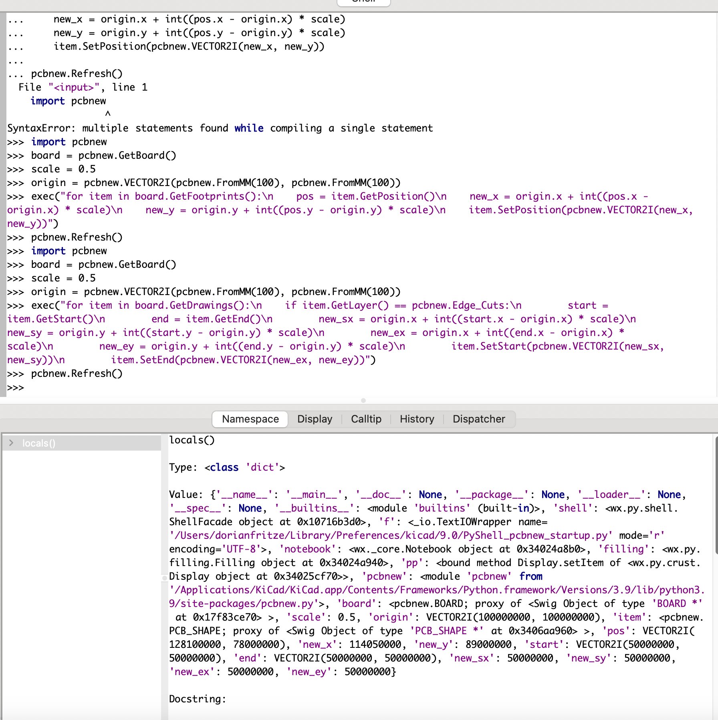This screenshot has width=718, height=720.
Task: Click 'item.SetStart(pcbnew.VECTOR2I(new_sx,' text
Action: pyautogui.click(x=557, y=346)
